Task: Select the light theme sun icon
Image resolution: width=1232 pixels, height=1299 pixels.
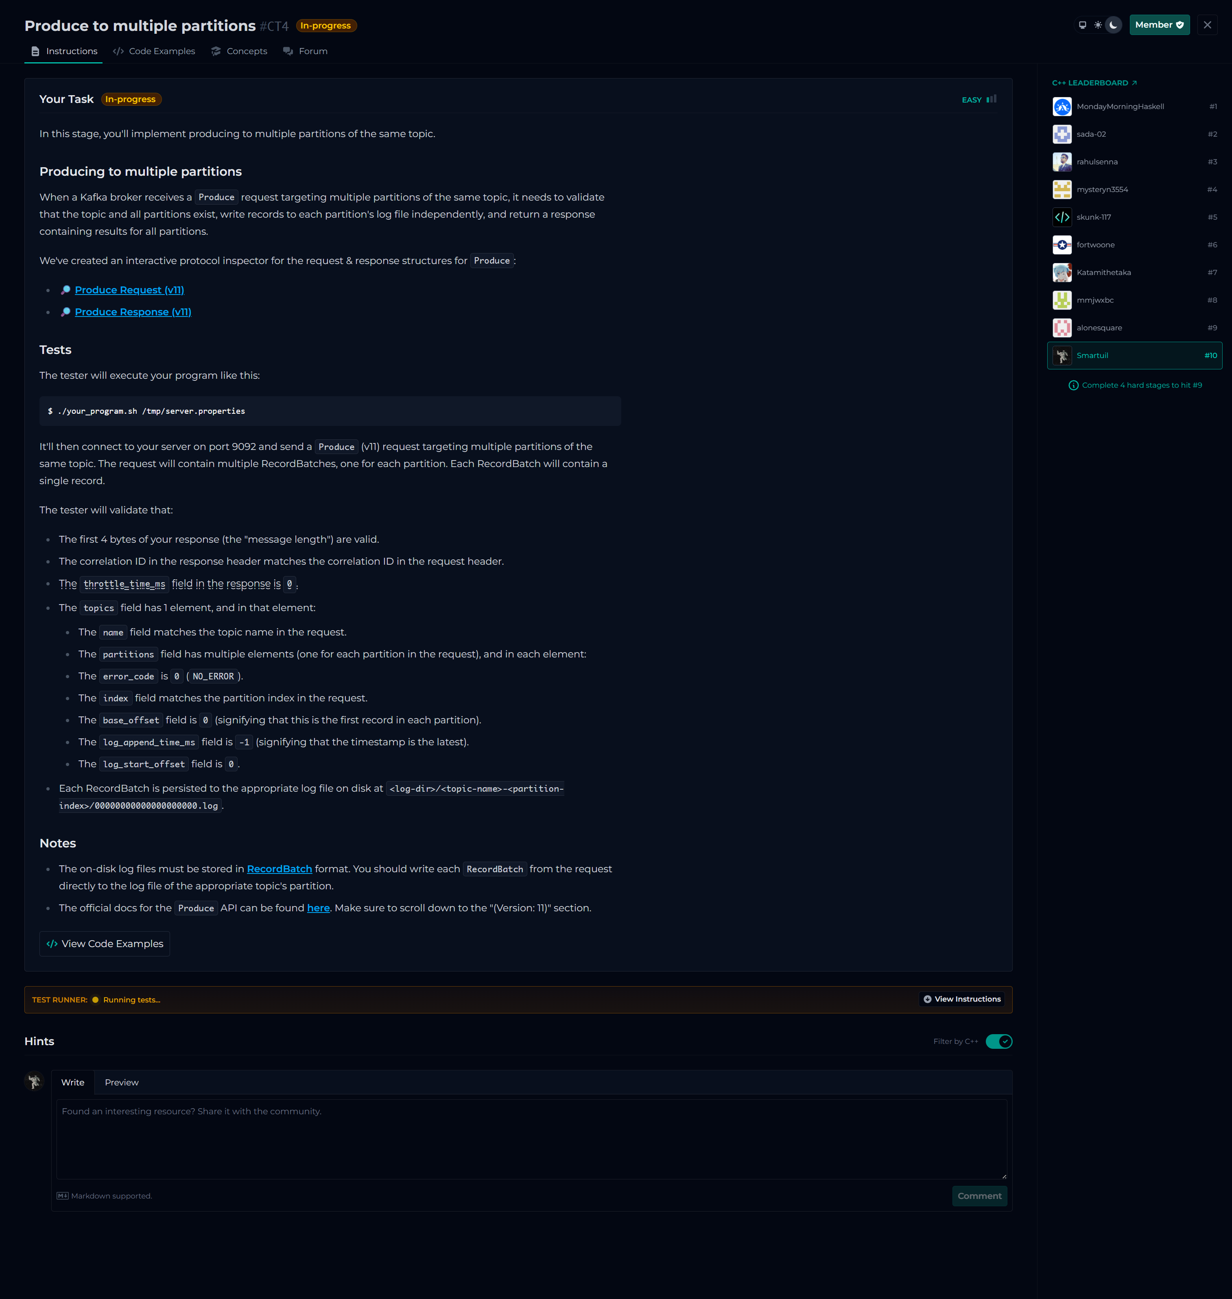Action: (1098, 25)
